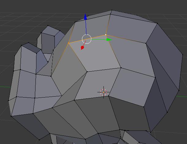Screen dimensions: 187x144
Task: Click the white active vertex on the selected edge
Action: (106, 35)
